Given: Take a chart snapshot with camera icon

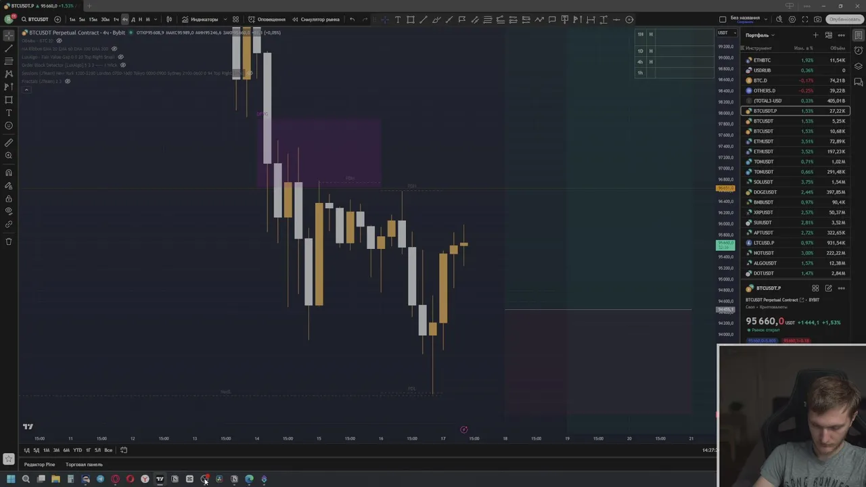Looking at the screenshot, I should coord(818,19).
